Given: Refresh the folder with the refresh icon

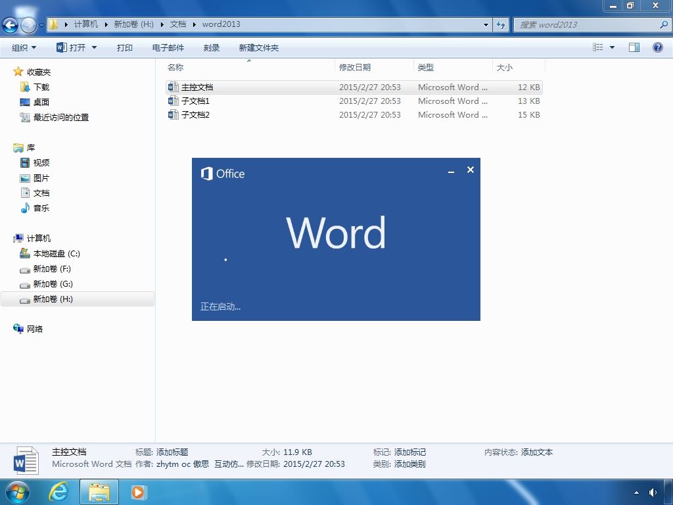Looking at the screenshot, I should (500, 24).
